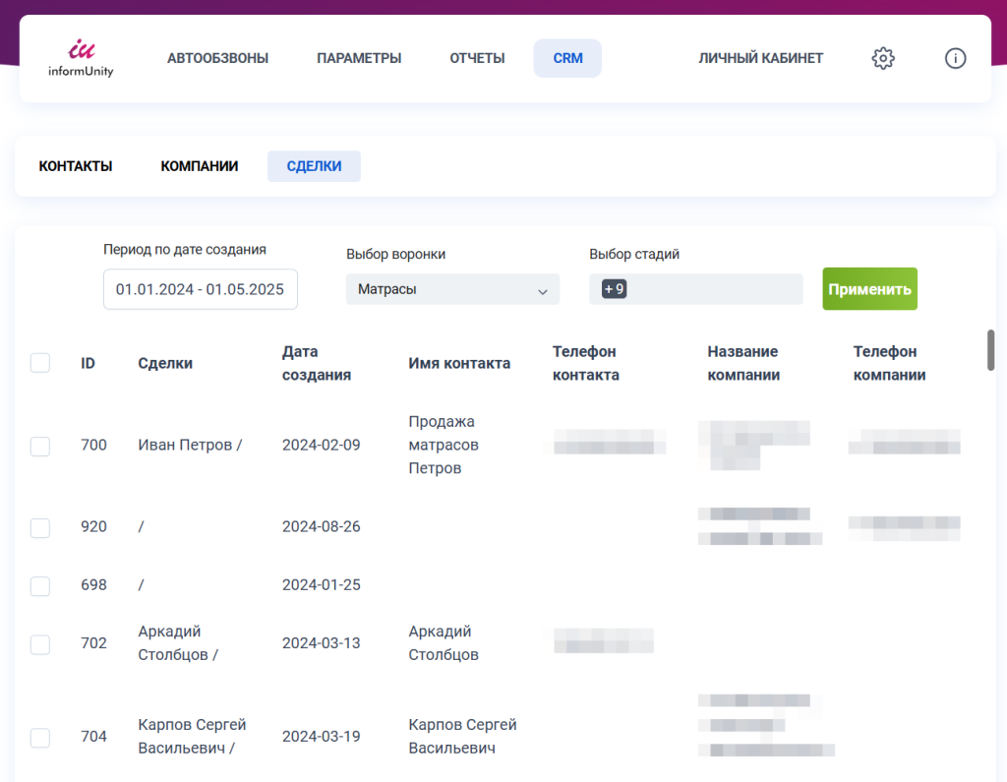Open the creation date period picker

pyautogui.click(x=200, y=289)
